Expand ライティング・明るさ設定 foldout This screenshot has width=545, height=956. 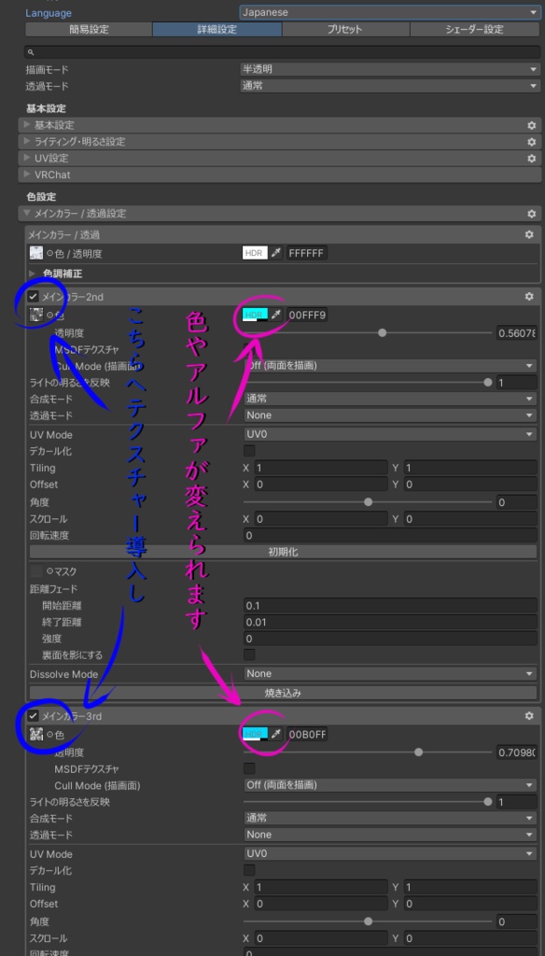tap(27, 142)
